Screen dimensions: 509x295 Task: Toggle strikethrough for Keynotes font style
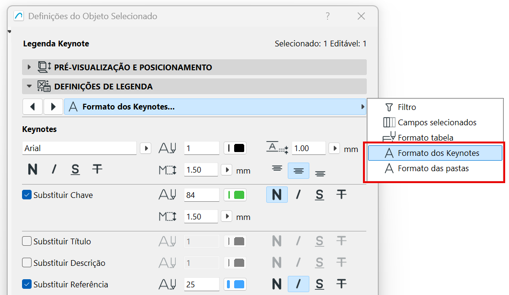[97, 169]
